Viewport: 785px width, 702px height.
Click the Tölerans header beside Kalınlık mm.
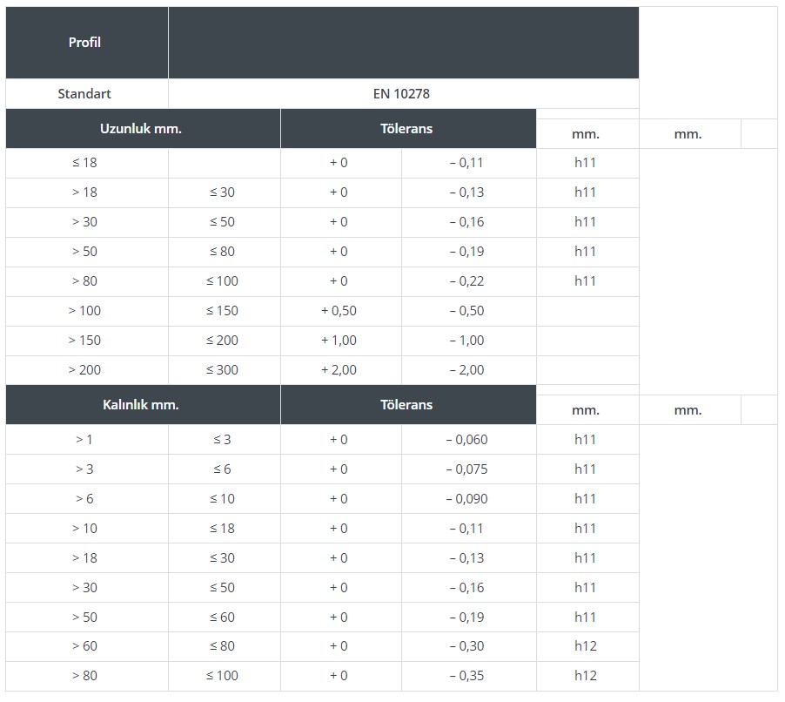coord(406,404)
